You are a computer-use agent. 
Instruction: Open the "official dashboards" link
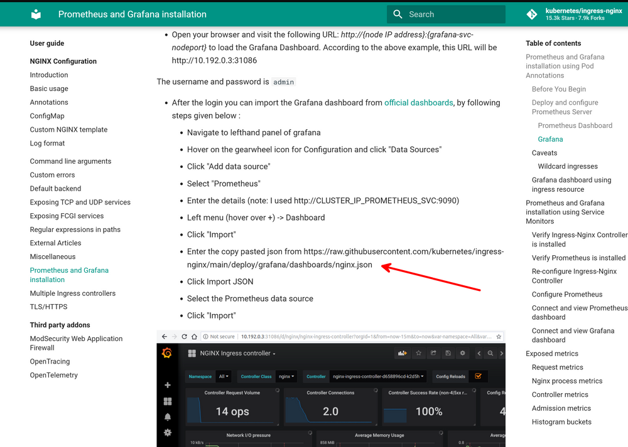(x=419, y=102)
